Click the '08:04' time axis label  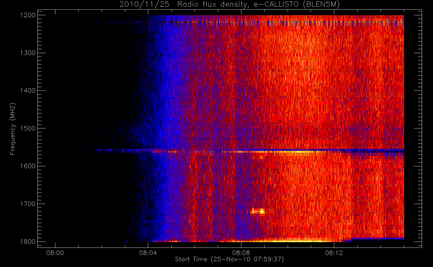[148, 253]
